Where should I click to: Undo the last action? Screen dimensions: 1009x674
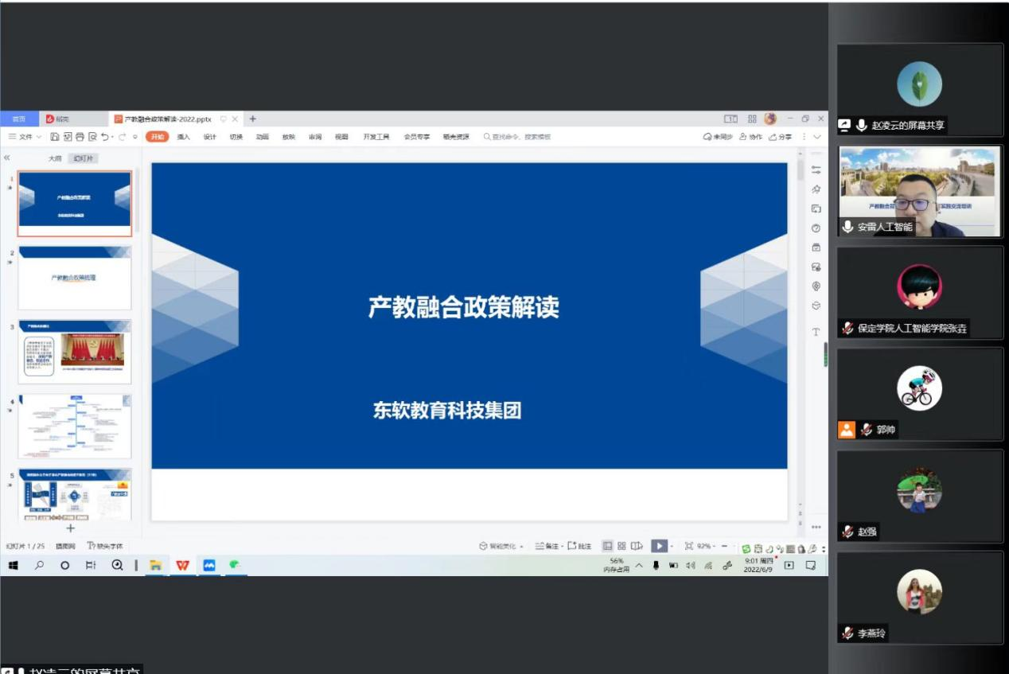pos(106,137)
